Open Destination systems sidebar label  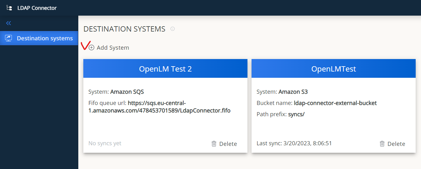(45, 38)
